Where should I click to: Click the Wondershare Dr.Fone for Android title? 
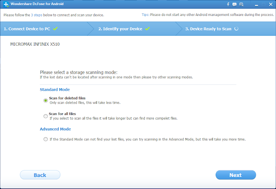point(37,4)
